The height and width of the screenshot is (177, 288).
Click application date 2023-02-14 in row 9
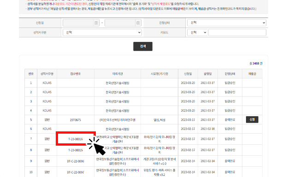pos(188,161)
